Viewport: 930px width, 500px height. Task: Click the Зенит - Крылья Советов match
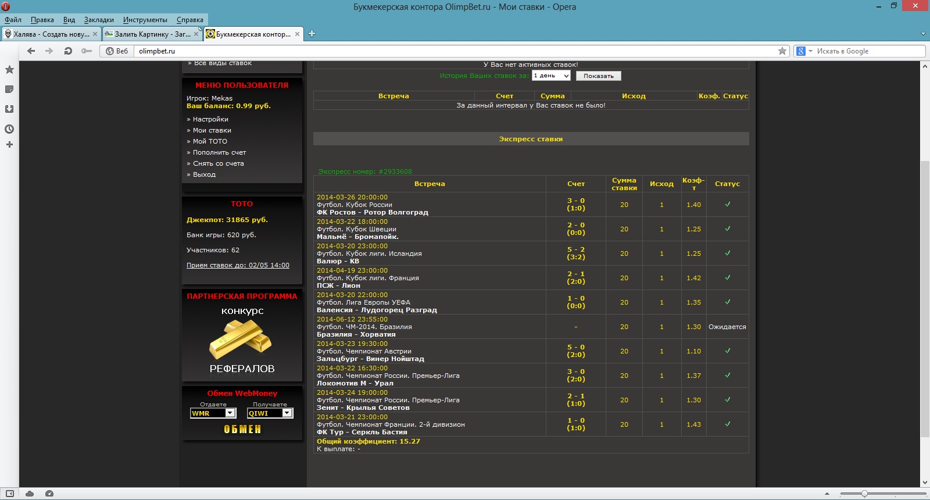pos(363,408)
